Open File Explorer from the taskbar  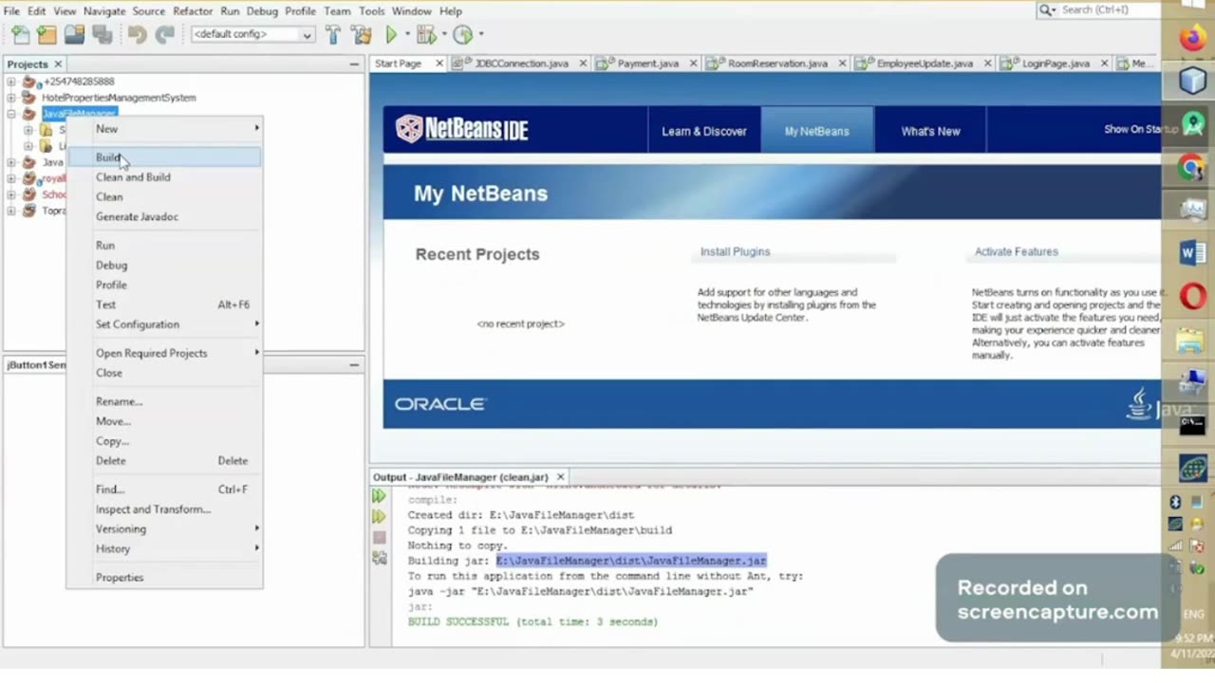point(1190,340)
